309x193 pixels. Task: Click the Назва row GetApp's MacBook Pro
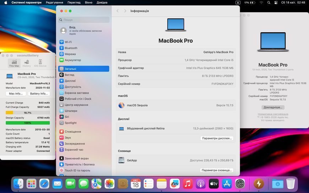[x=175, y=52]
